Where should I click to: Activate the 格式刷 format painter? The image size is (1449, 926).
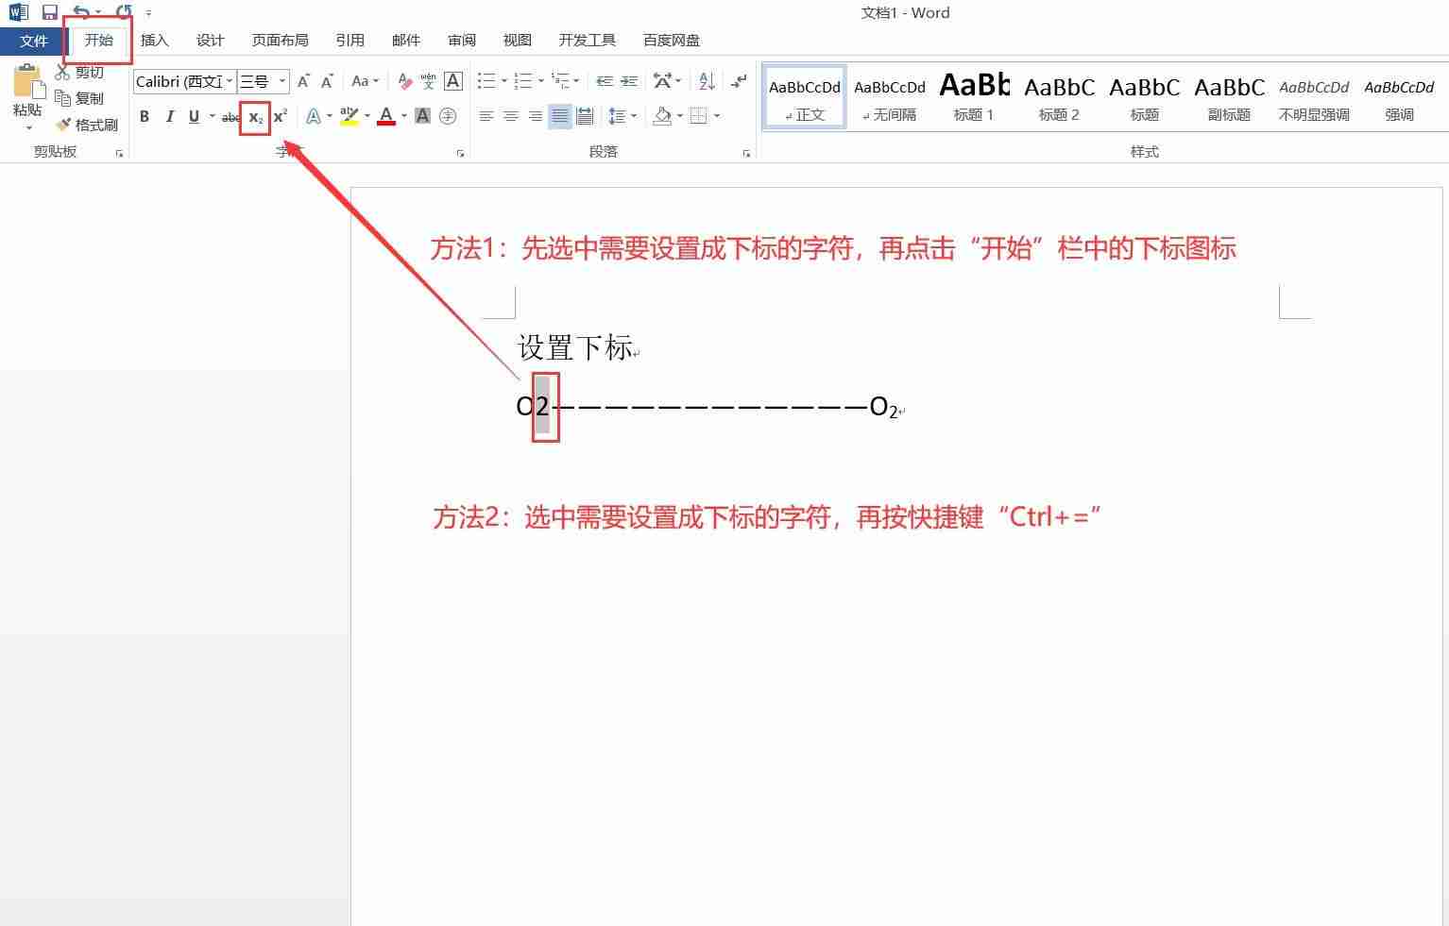pyautogui.click(x=88, y=124)
